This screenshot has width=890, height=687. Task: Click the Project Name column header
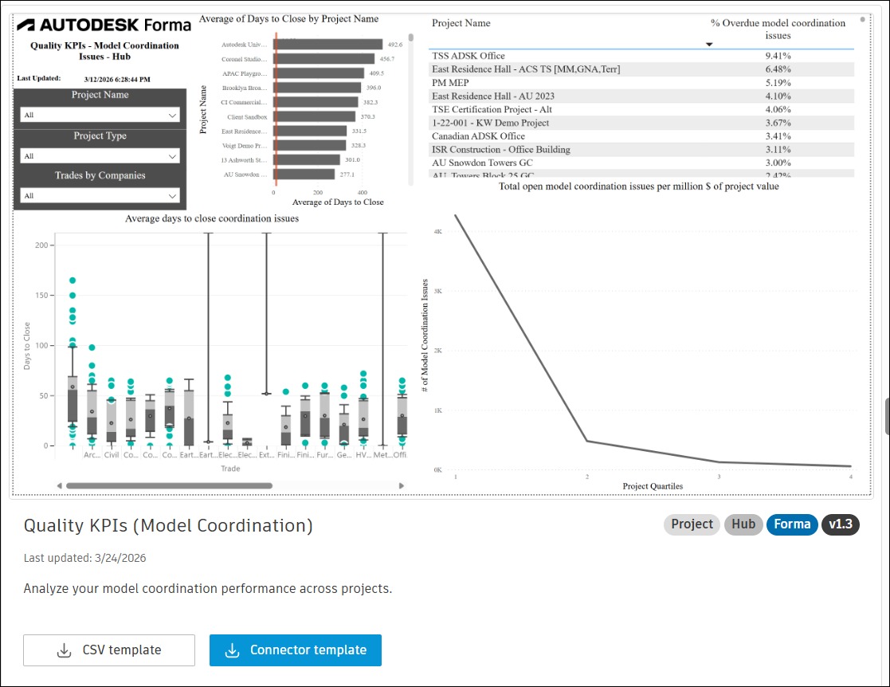point(461,23)
